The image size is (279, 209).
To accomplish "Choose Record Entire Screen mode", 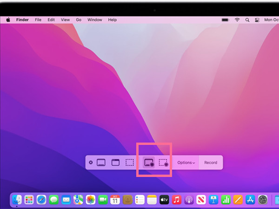I will click(x=149, y=163).
